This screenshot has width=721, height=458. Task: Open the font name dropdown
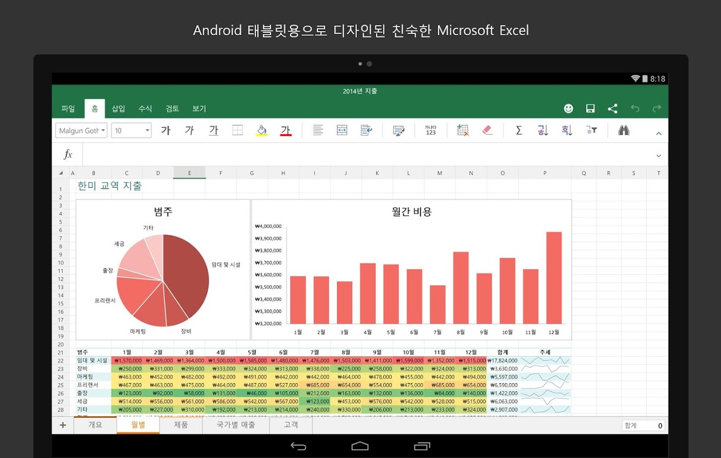pyautogui.click(x=80, y=130)
